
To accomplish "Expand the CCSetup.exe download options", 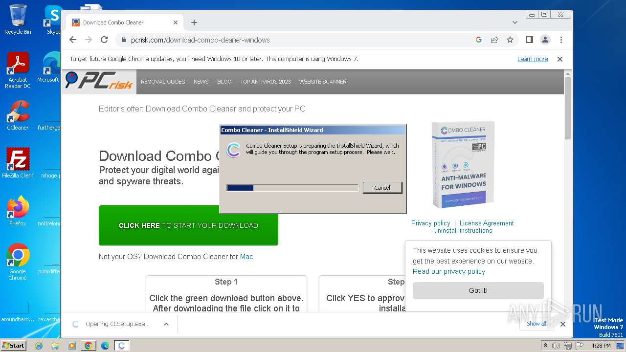I will [x=166, y=324].
